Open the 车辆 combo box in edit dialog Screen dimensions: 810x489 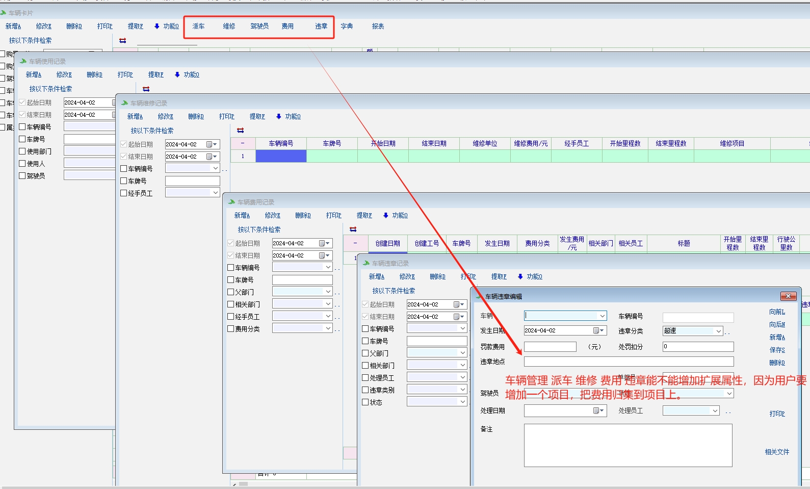[602, 316]
